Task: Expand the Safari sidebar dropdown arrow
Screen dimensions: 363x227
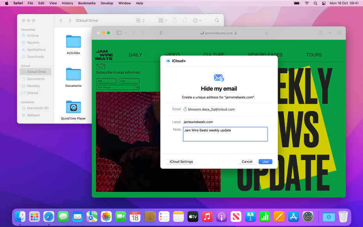Action: [126, 33]
